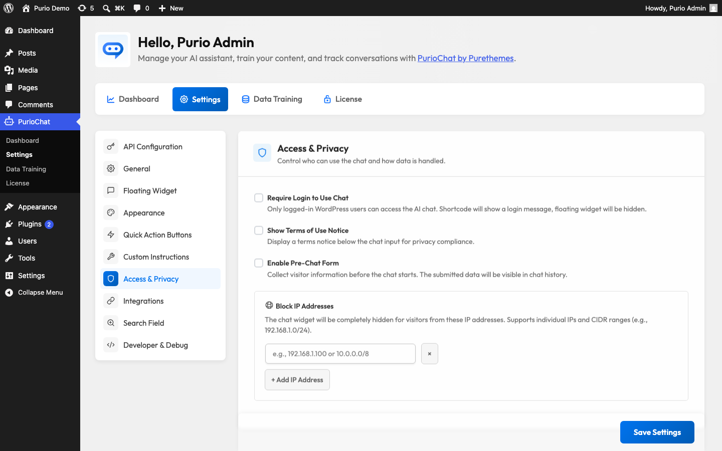The image size is (722, 451).
Task: Click the plus New content icon
Action: pyautogui.click(x=162, y=8)
